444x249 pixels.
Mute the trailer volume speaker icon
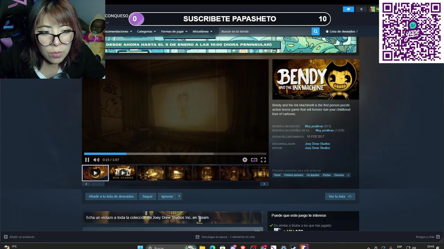(x=96, y=160)
